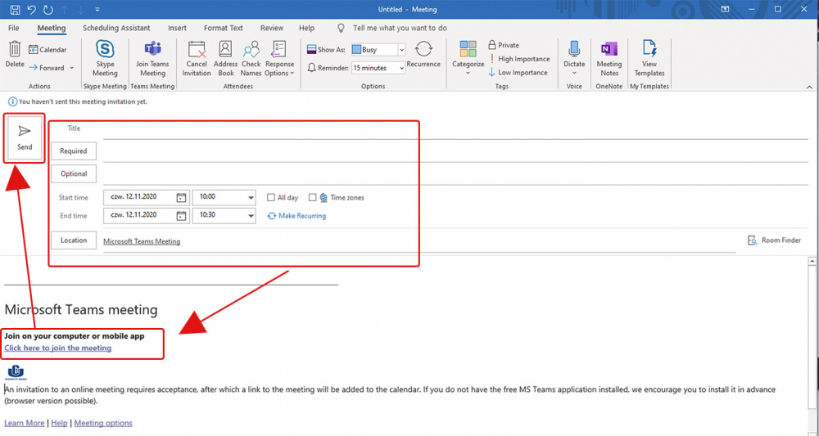
Task: Open the Customize Quick Access Toolbar arrow
Action: (x=97, y=9)
